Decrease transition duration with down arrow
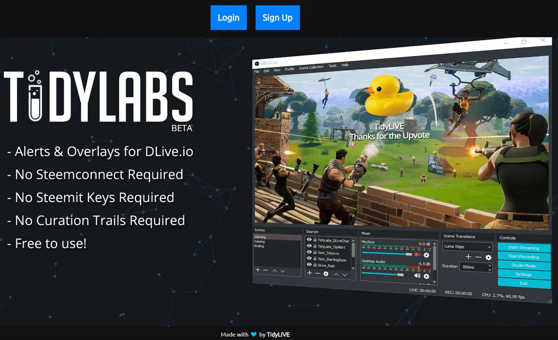Image resolution: width=558 pixels, height=340 pixels. click(x=490, y=269)
